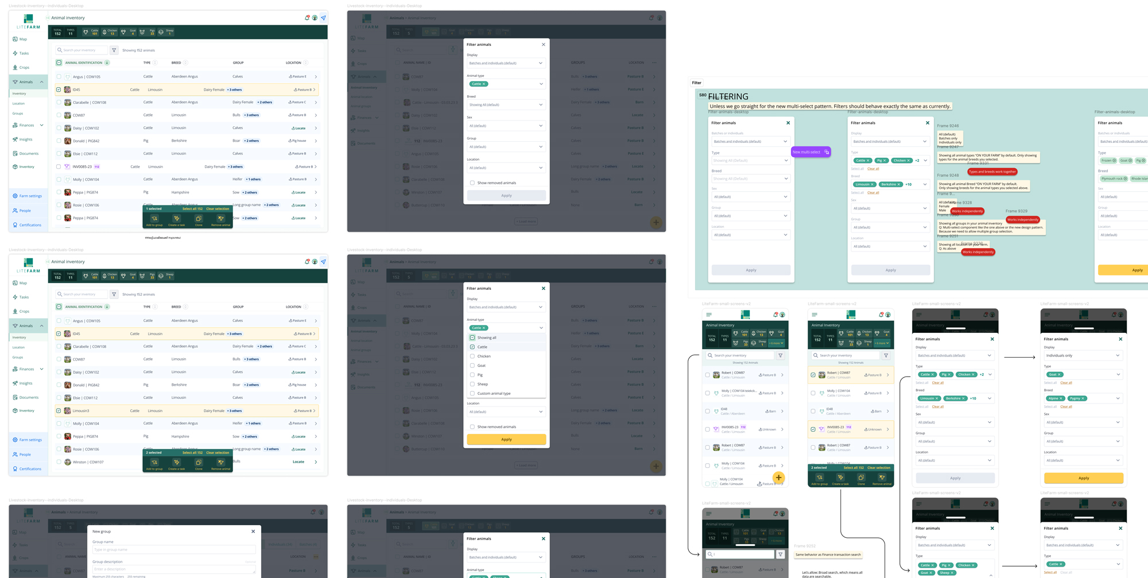1148x578 pixels.
Task: Toggle 'Showing all' in the open animal type list
Action: (472, 338)
